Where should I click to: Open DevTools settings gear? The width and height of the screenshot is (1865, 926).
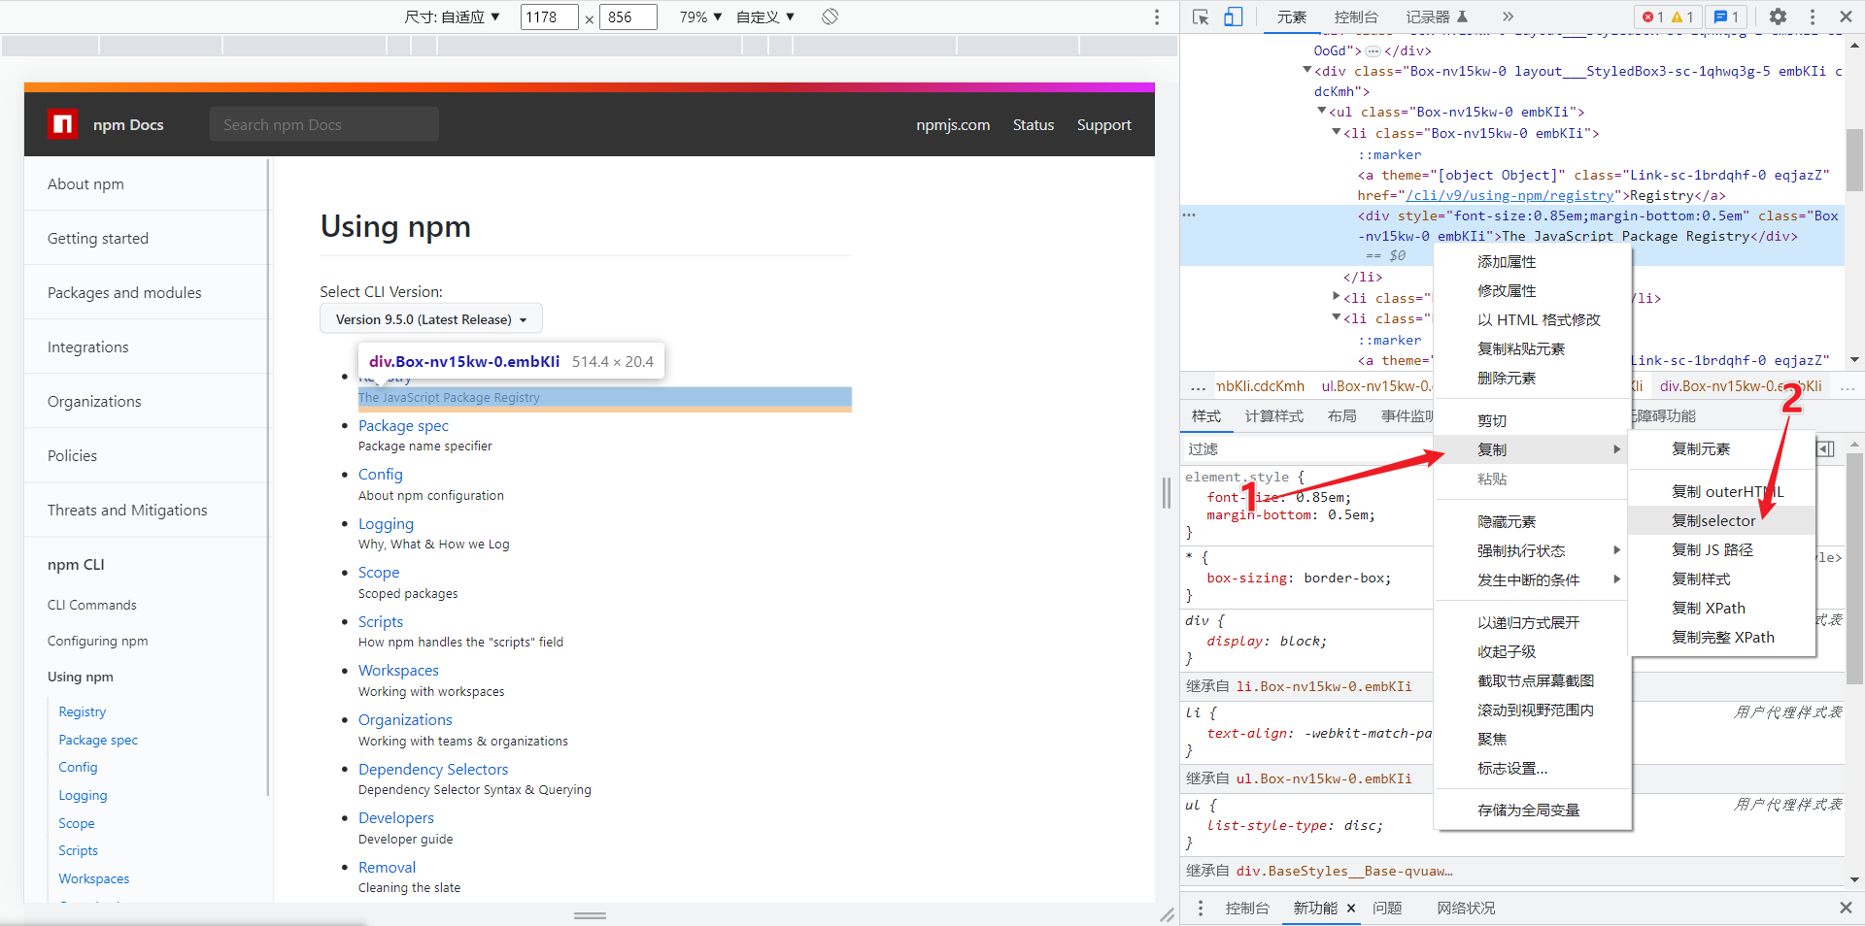(1778, 17)
